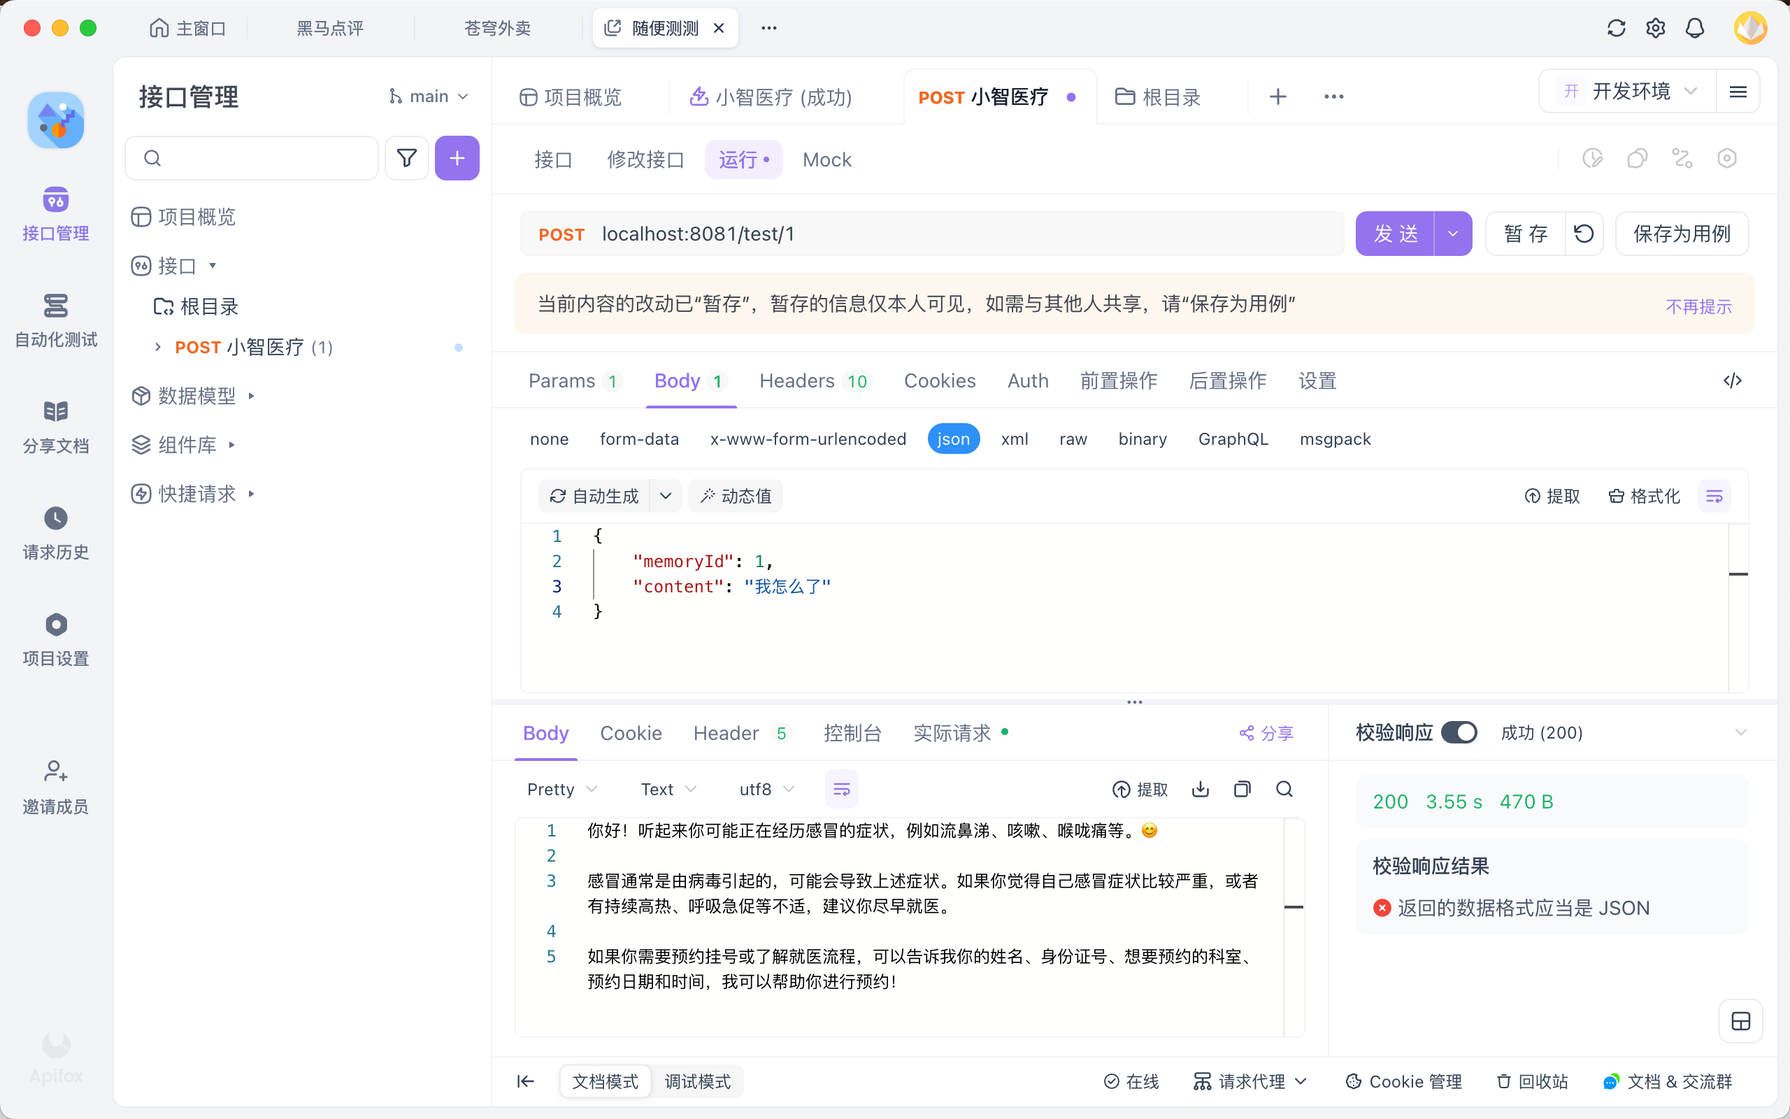
Task: Click the request URL input field
Action: click(961, 234)
